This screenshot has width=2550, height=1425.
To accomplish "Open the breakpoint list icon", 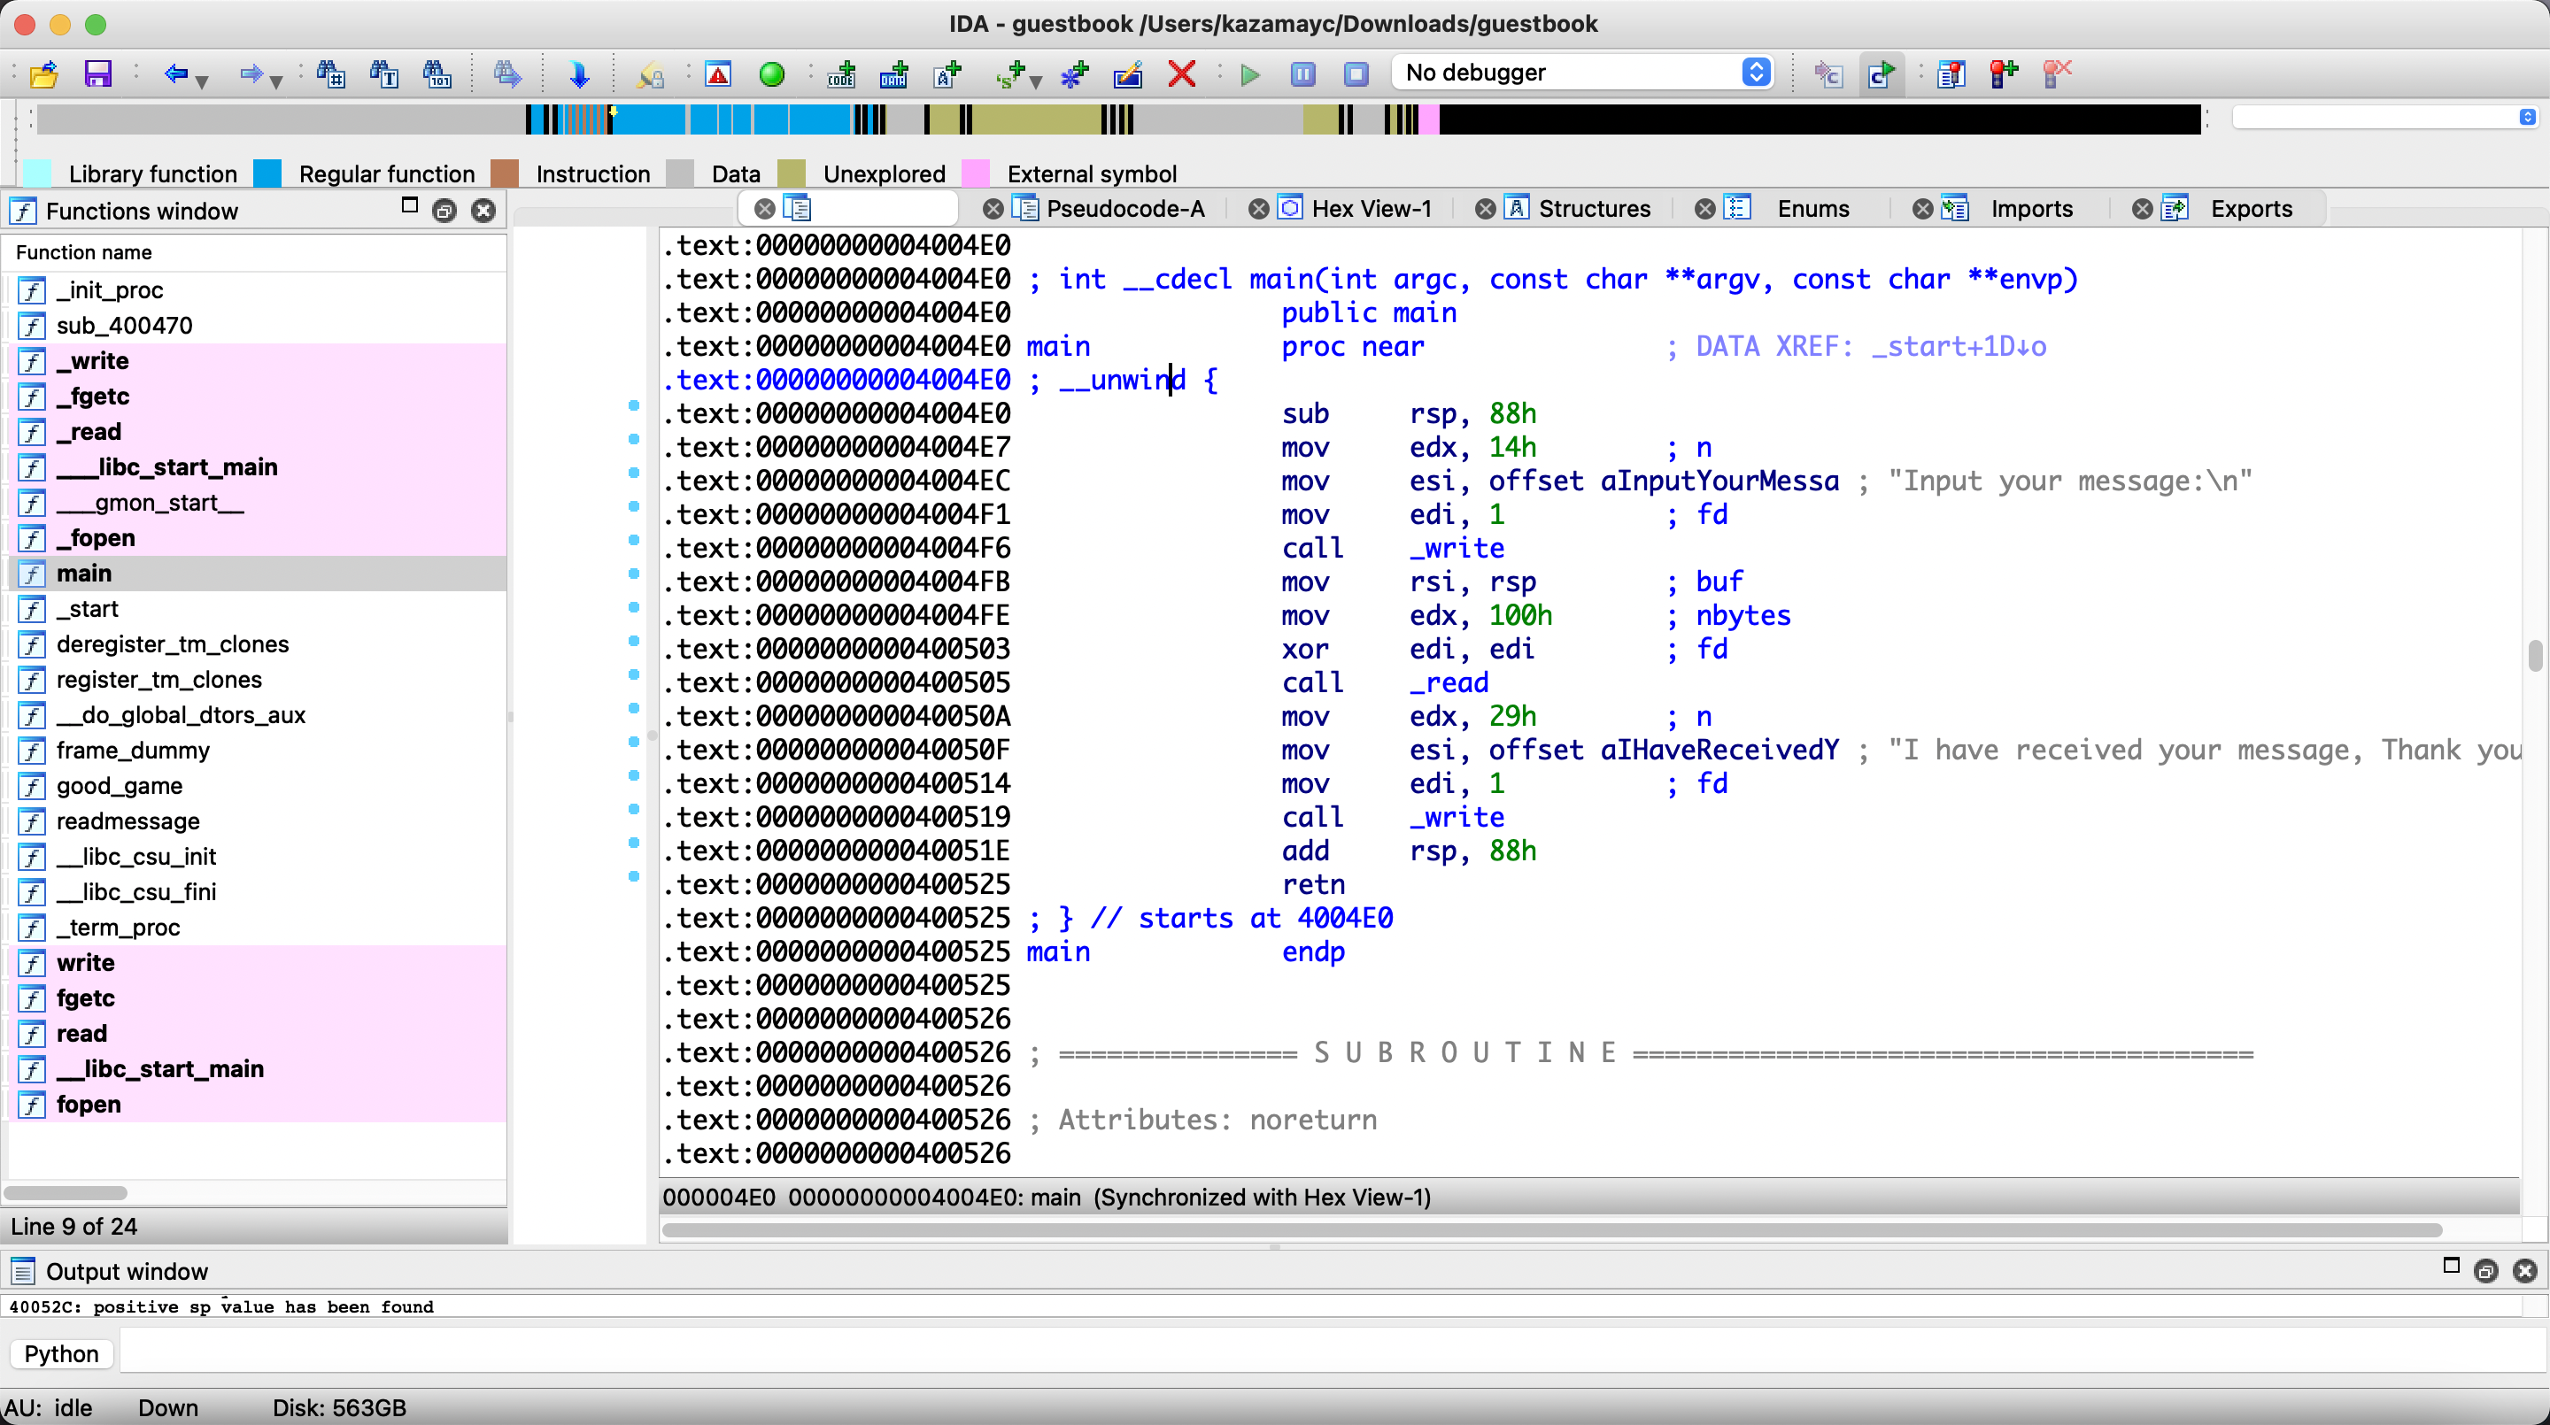I will click(x=1951, y=73).
